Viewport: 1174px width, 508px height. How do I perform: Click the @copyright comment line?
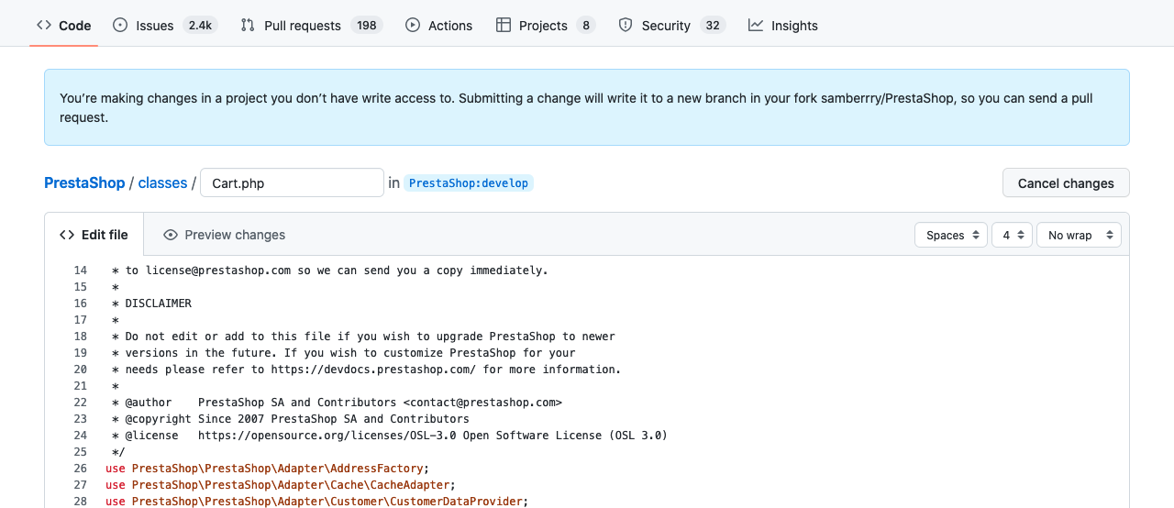tap(290, 419)
